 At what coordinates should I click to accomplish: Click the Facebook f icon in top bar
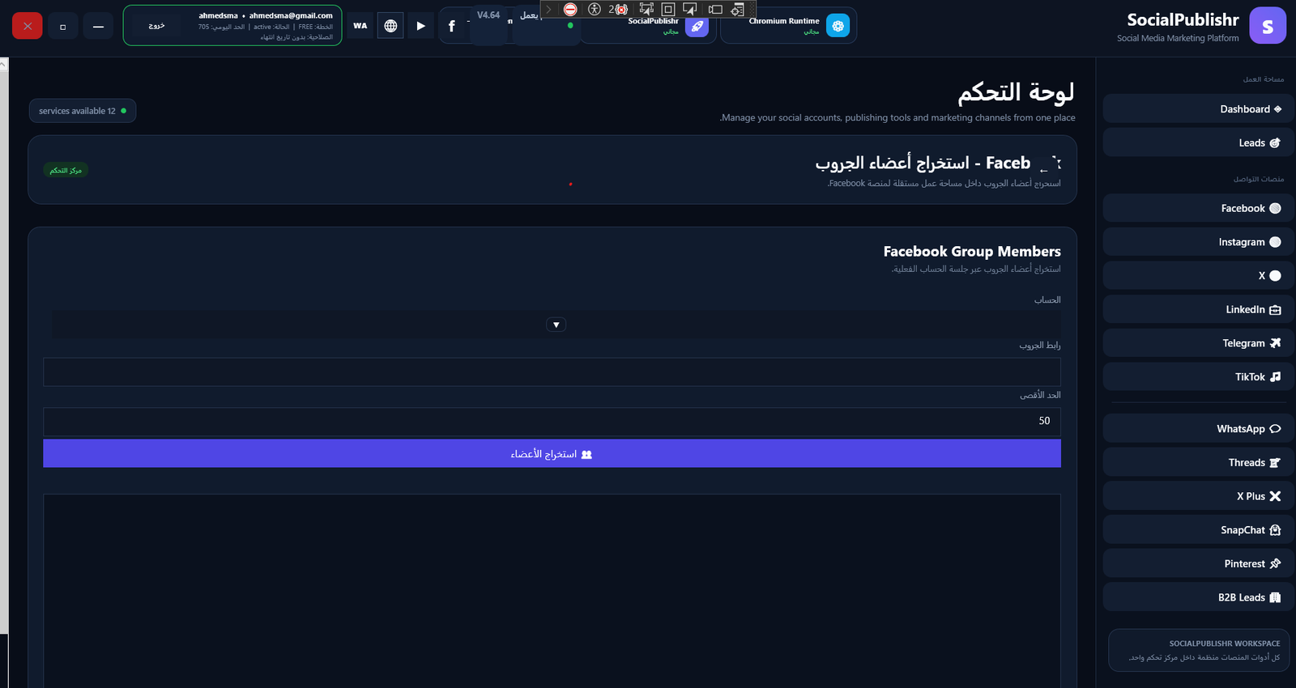pos(452,26)
